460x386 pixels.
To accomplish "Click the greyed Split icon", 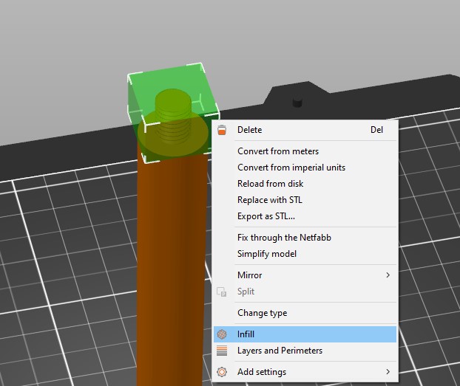I will pos(221,292).
